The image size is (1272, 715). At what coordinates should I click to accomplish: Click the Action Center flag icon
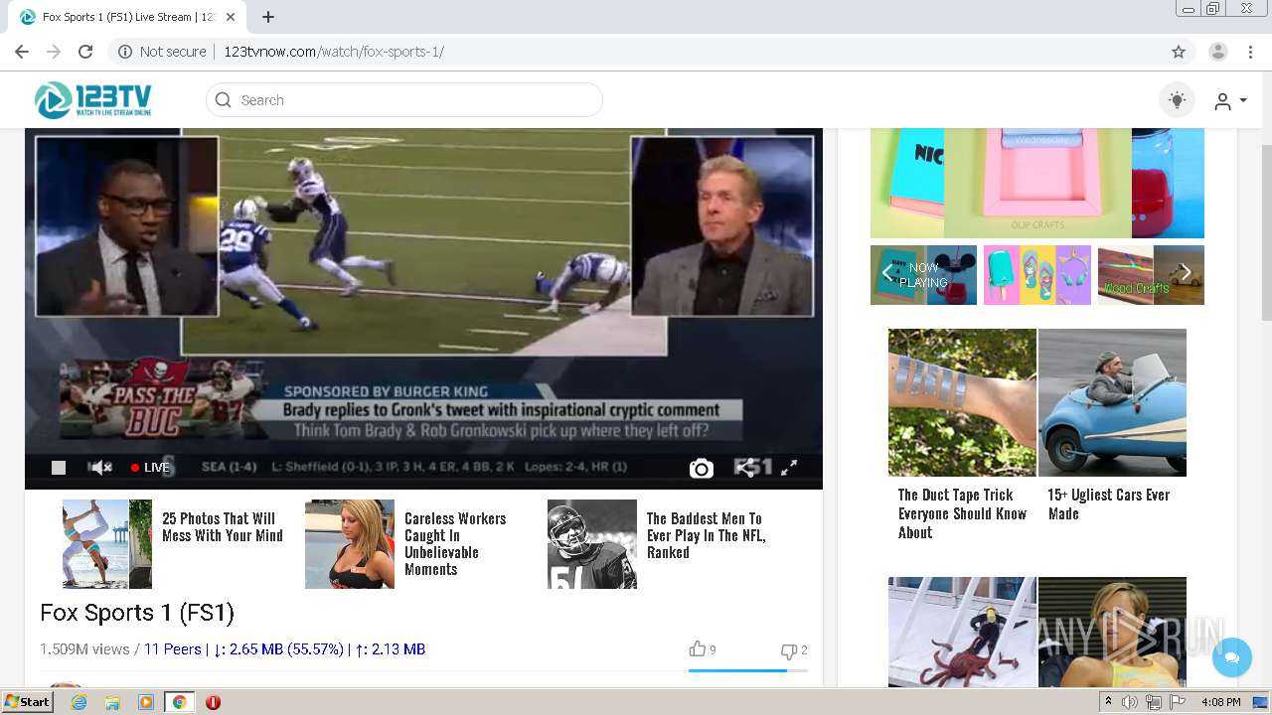click(1178, 702)
